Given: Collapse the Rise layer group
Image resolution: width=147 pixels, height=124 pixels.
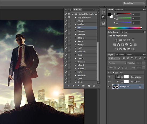Looking at the screenshot, I should tap(113, 73).
